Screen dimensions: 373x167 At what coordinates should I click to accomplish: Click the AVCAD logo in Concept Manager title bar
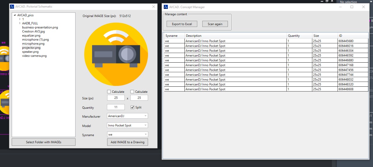[x=166, y=7]
